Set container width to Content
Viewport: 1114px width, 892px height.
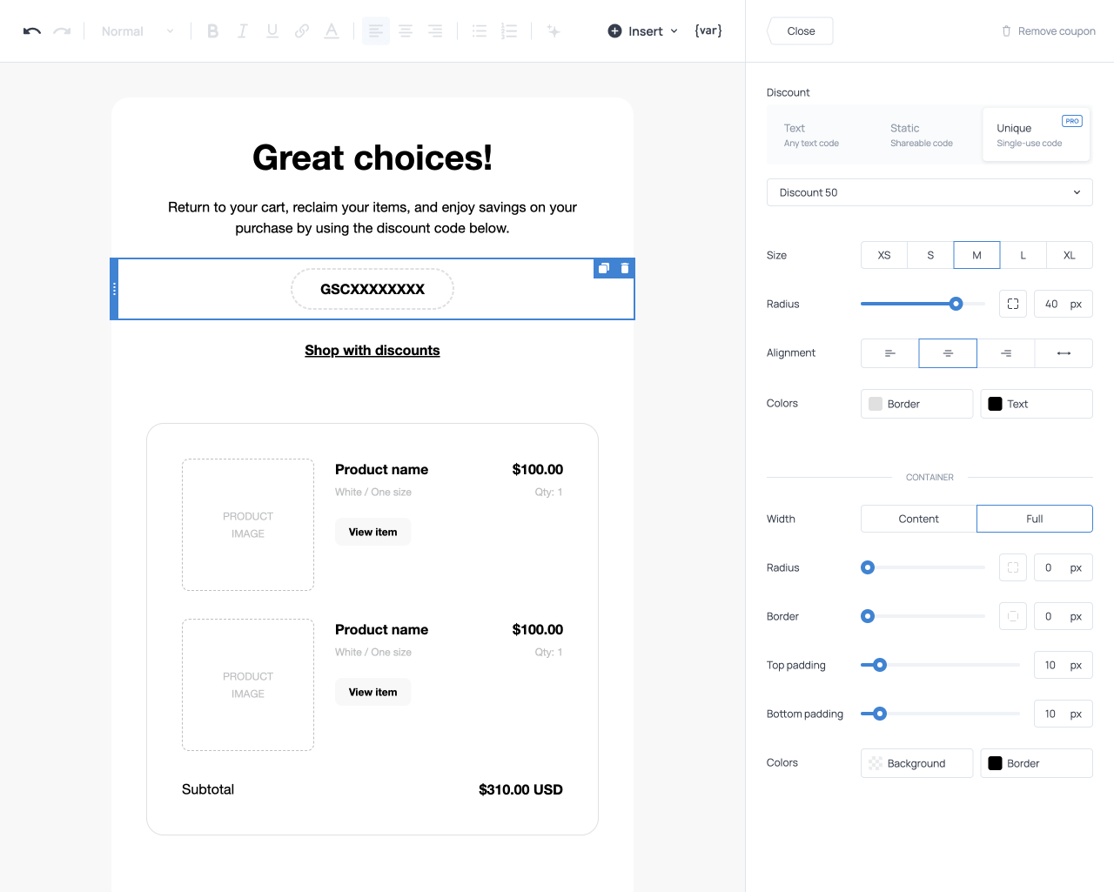coord(918,519)
